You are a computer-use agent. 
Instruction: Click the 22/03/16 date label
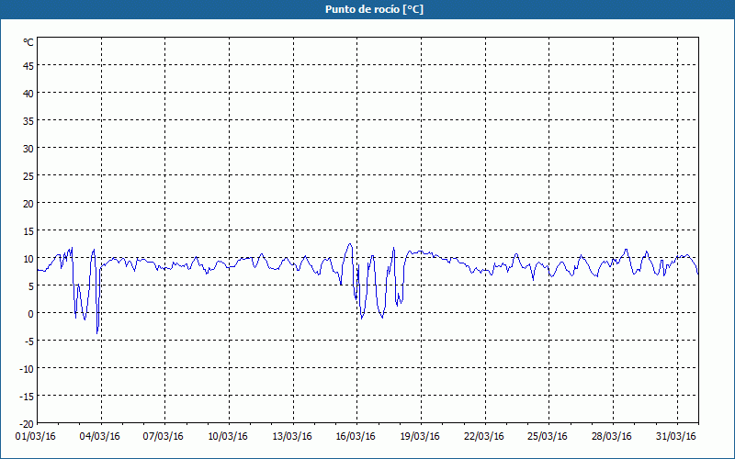click(x=484, y=437)
